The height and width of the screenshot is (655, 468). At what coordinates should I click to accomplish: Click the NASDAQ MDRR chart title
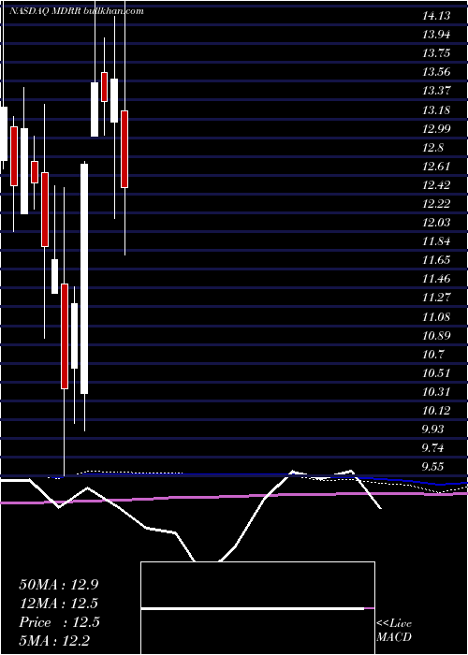[77, 11]
